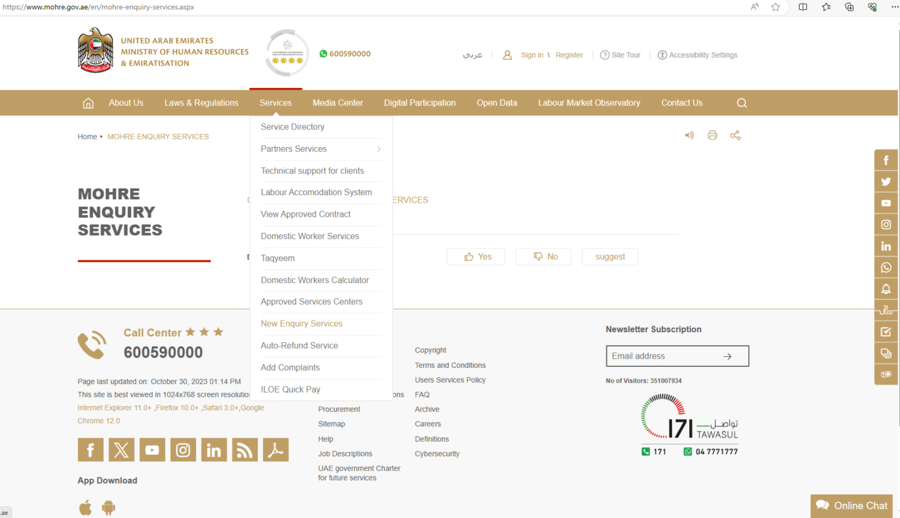The width and height of the screenshot is (900, 518).
Task: Click the LinkedIn icon in right sidebar
Action: point(886,246)
